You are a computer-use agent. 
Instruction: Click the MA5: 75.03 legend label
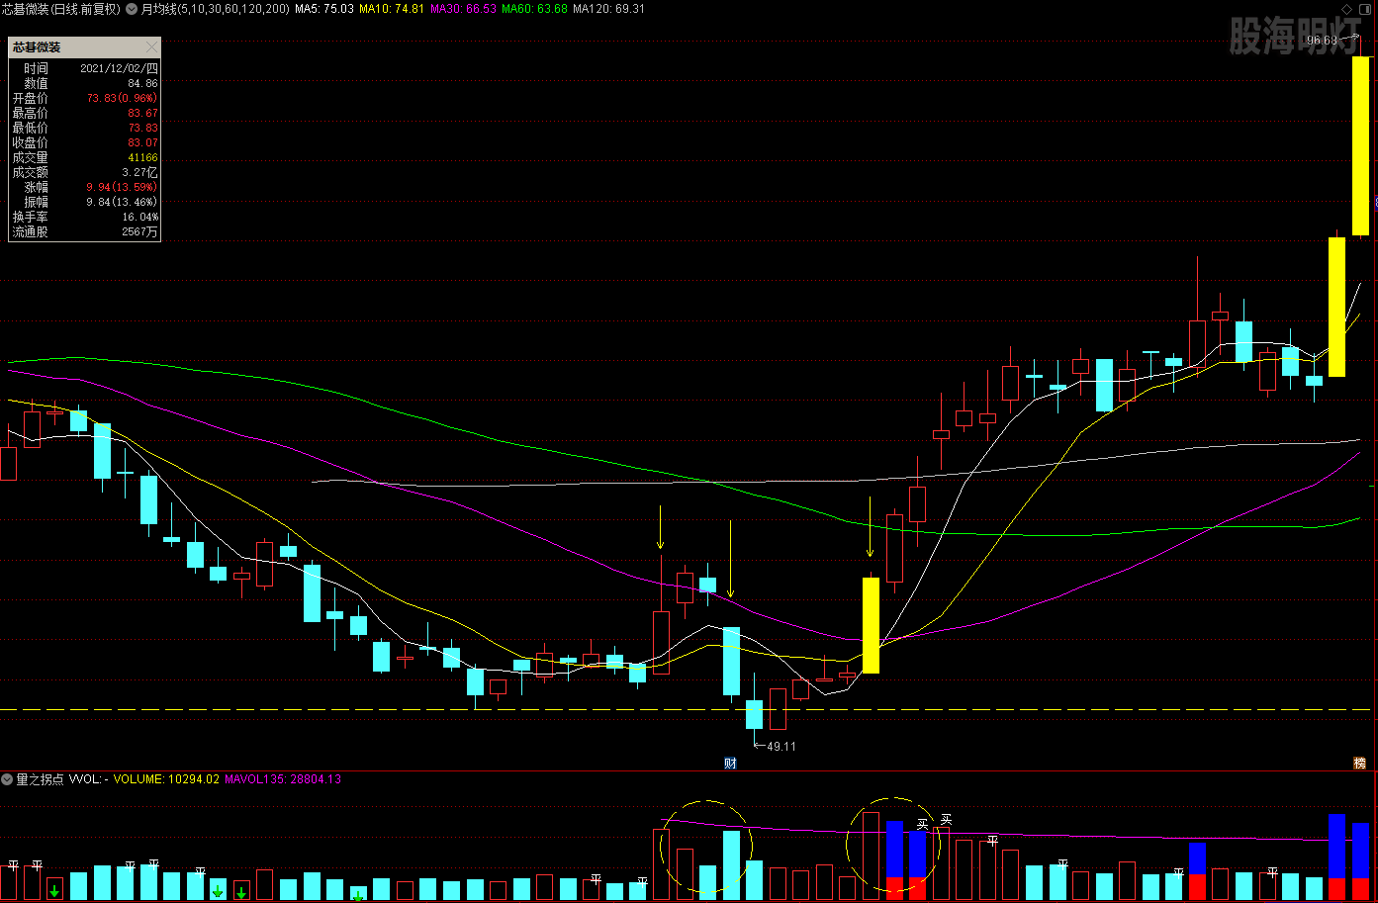(324, 9)
